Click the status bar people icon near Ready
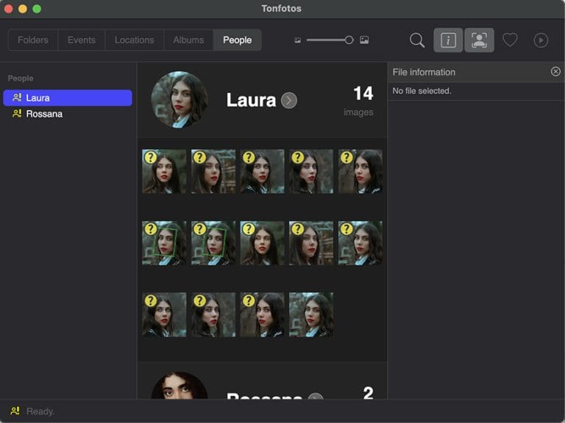This screenshot has height=423, width=565. click(x=15, y=411)
